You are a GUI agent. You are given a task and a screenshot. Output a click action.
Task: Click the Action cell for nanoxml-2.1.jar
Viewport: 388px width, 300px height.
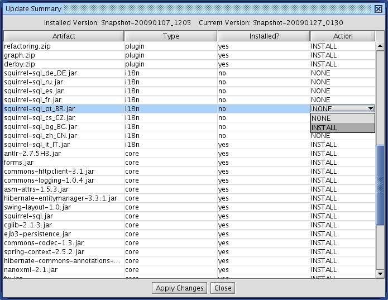(x=342, y=270)
